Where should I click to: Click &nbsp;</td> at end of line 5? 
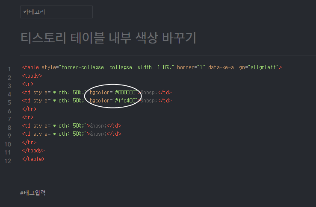click(156, 100)
